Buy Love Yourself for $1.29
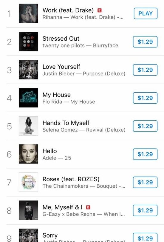The width and height of the screenshot is (164, 242). coord(145,70)
